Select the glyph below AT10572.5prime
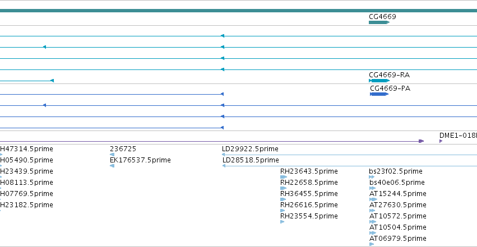477x247 pixels. coord(373,222)
